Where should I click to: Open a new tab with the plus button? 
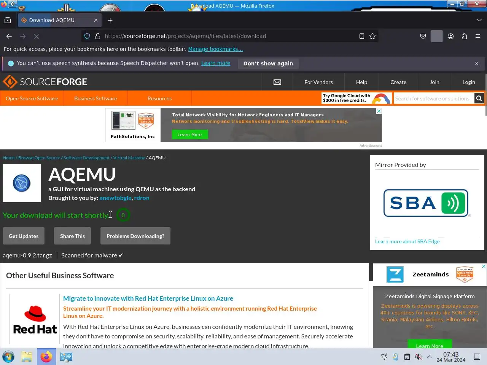110,20
